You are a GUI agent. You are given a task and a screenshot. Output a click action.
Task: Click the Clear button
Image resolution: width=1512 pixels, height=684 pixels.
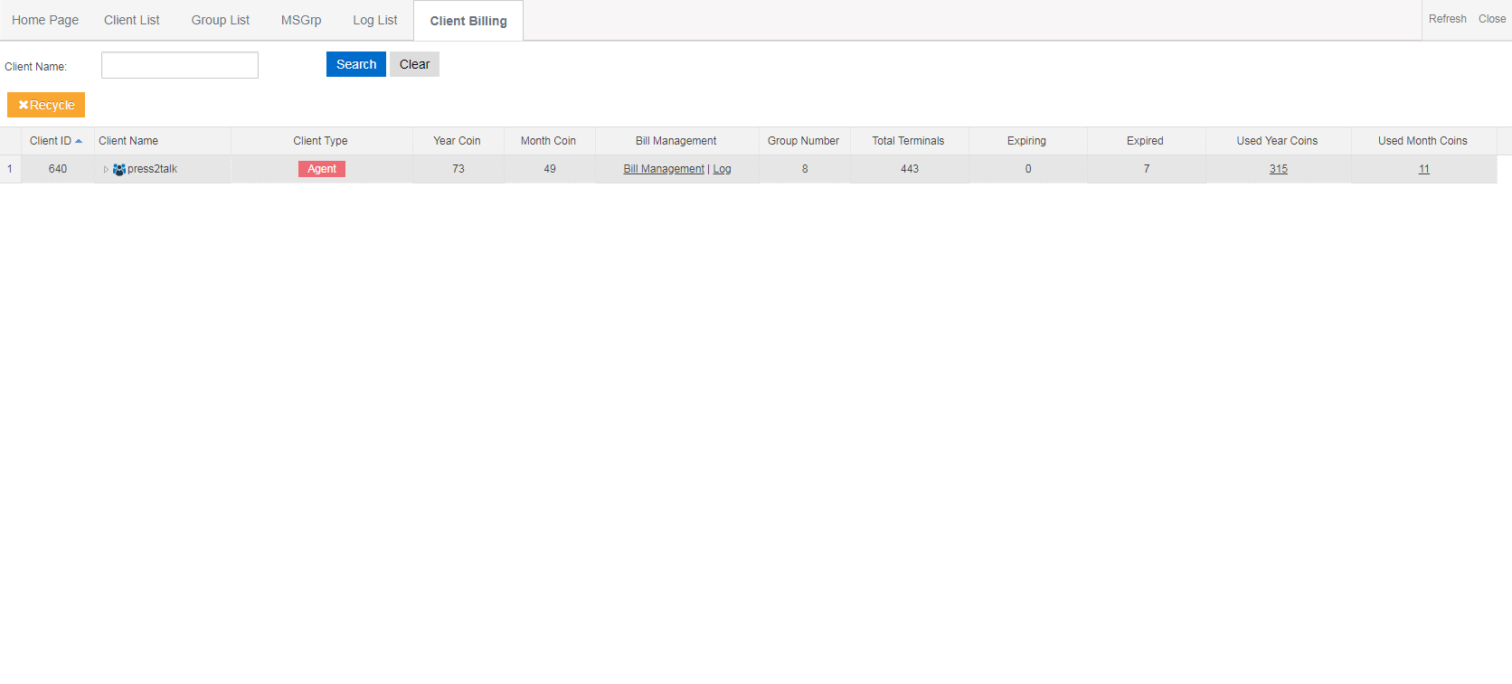[414, 64]
